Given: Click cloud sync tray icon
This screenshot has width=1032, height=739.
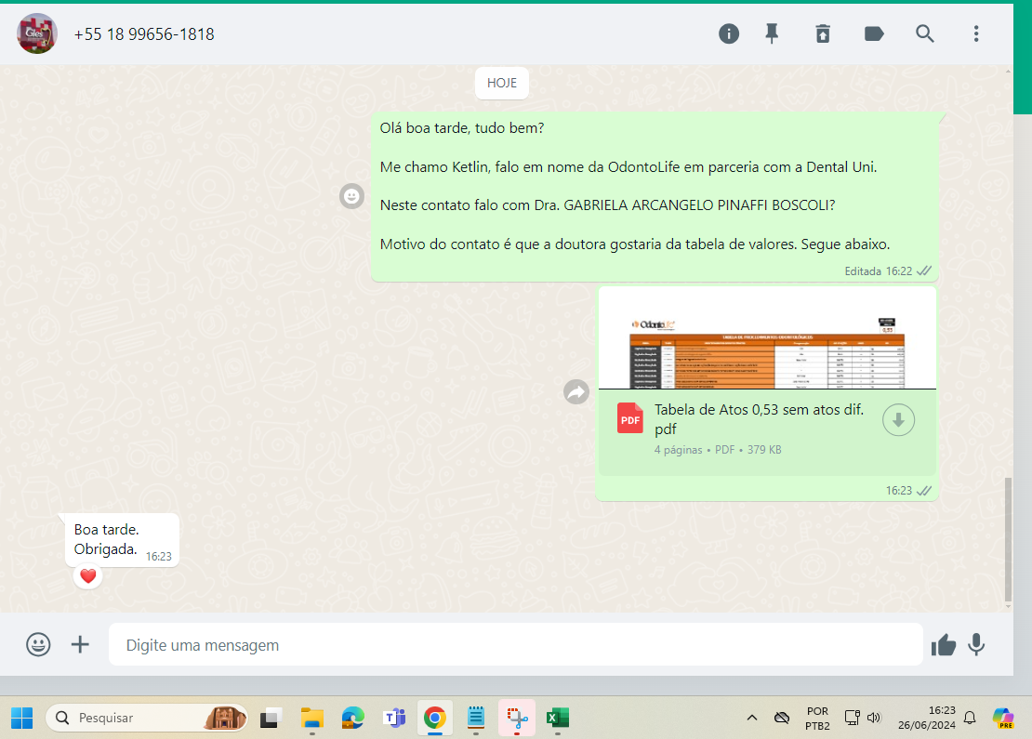Looking at the screenshot, I should pos(782,718).
